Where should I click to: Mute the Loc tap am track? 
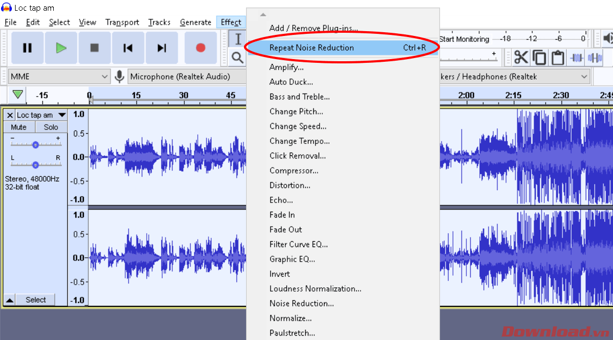tap(19, 127)
